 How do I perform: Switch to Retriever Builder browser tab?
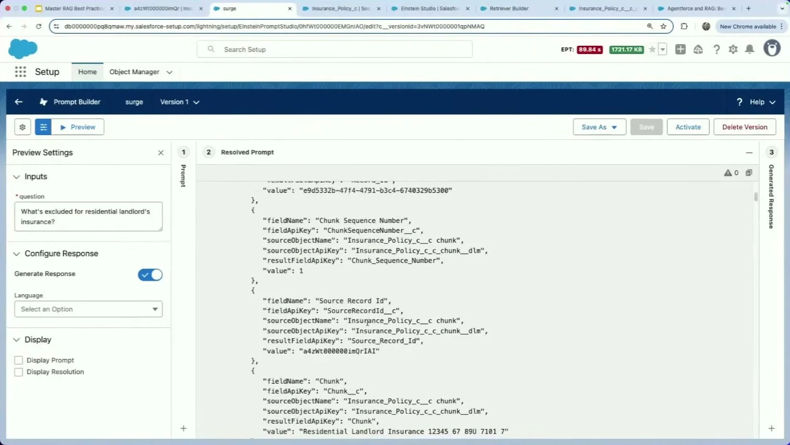[x=518, y=8]
